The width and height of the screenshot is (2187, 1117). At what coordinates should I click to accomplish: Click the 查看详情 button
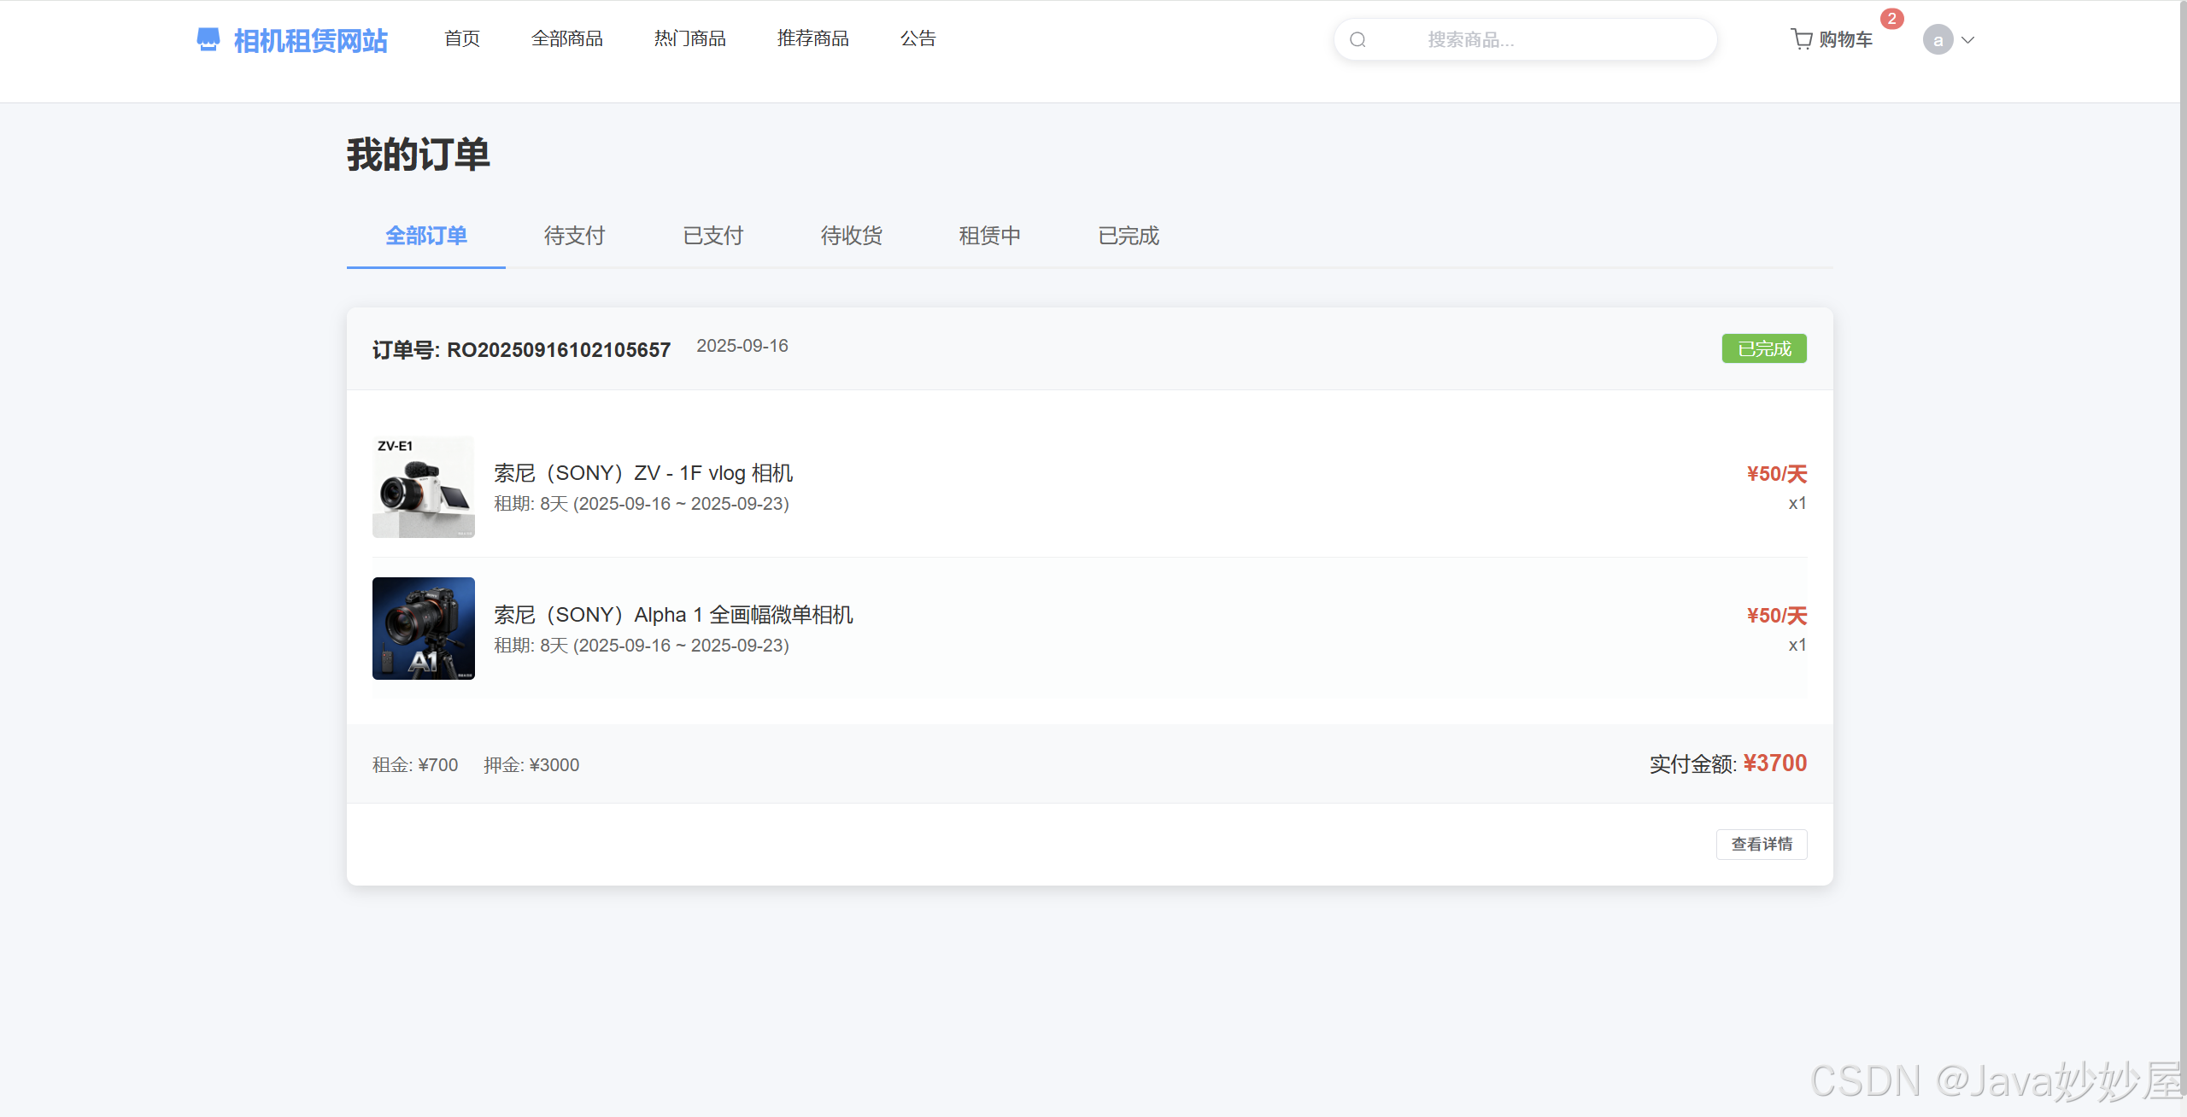(x=1762, y=844)
